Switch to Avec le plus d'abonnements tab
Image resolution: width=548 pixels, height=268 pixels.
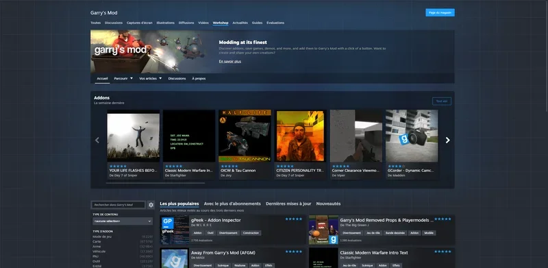coord(232,204)
